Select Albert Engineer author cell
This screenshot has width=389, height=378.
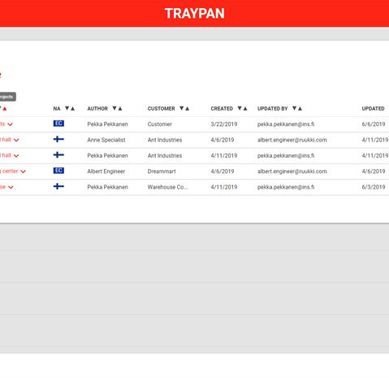coord(106,172)
